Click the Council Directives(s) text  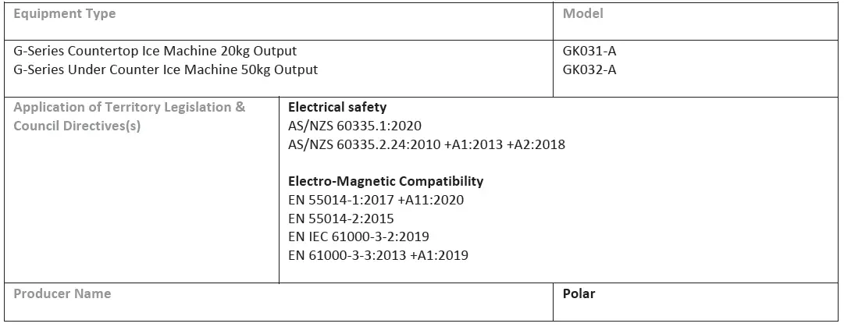coord(77,126)
